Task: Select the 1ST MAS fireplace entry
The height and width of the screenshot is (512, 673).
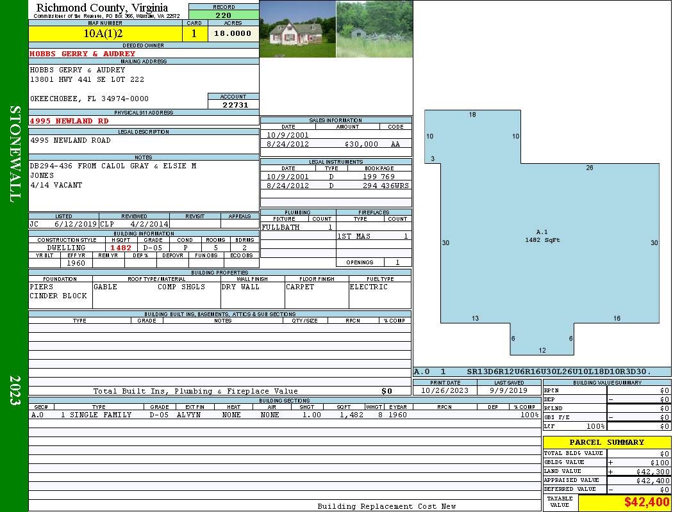Action: pos(374,236)
